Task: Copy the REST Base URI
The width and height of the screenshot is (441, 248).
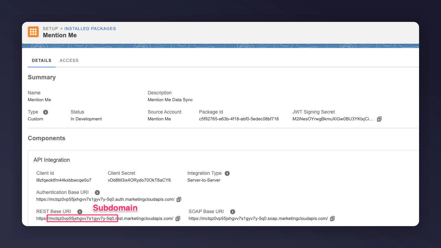Action: click(177, 219)
